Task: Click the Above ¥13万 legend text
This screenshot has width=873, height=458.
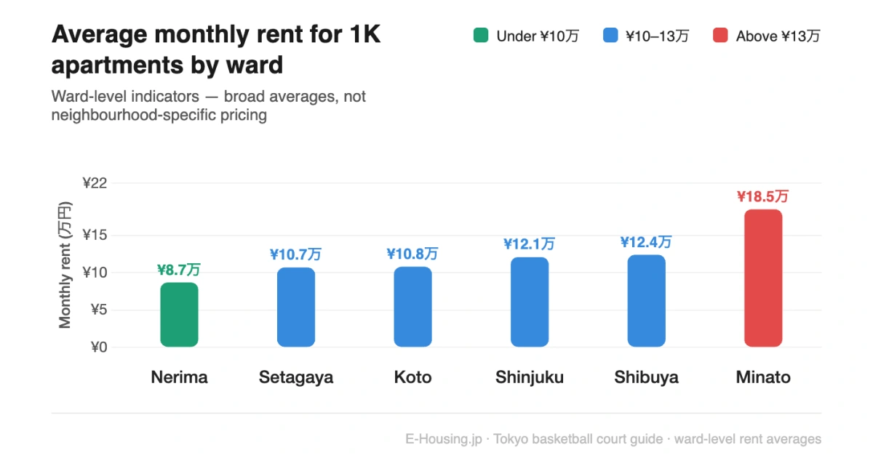Action: pyautogui.click(x=778, y=36)
